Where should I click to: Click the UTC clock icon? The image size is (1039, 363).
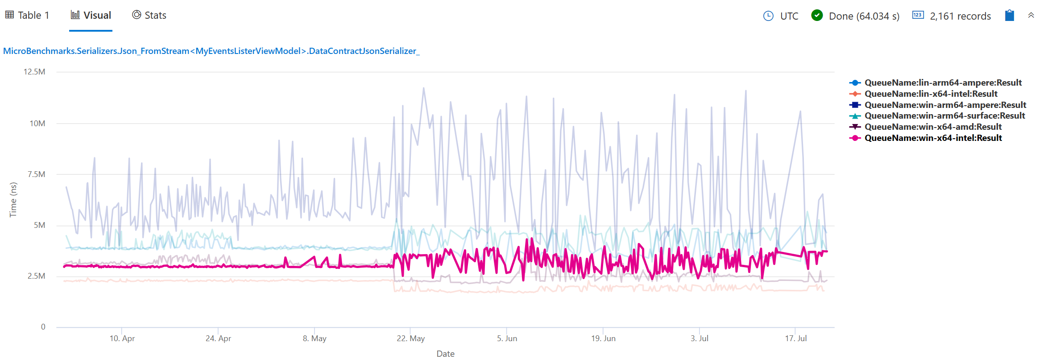(768, 15)
